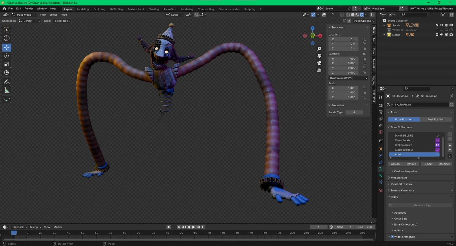Click the zoom viewport magnifier icon
The image size is (456, 246).
pos(319,49)
